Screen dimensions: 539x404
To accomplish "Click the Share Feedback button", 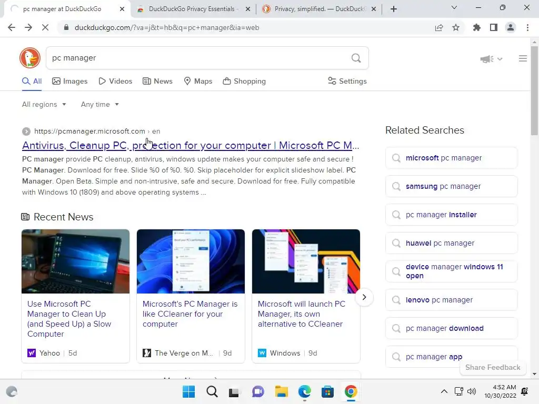I will point(493,368).
